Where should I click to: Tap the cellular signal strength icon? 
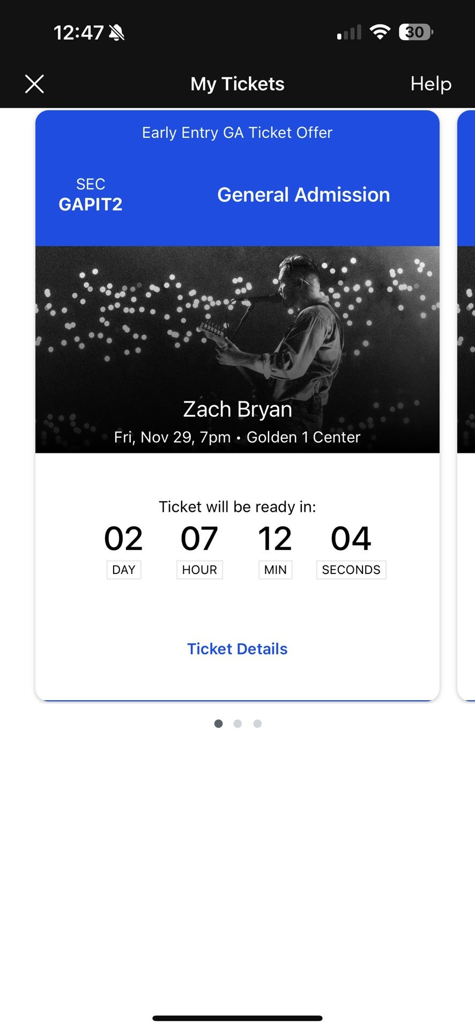click(x=349, y=32)
